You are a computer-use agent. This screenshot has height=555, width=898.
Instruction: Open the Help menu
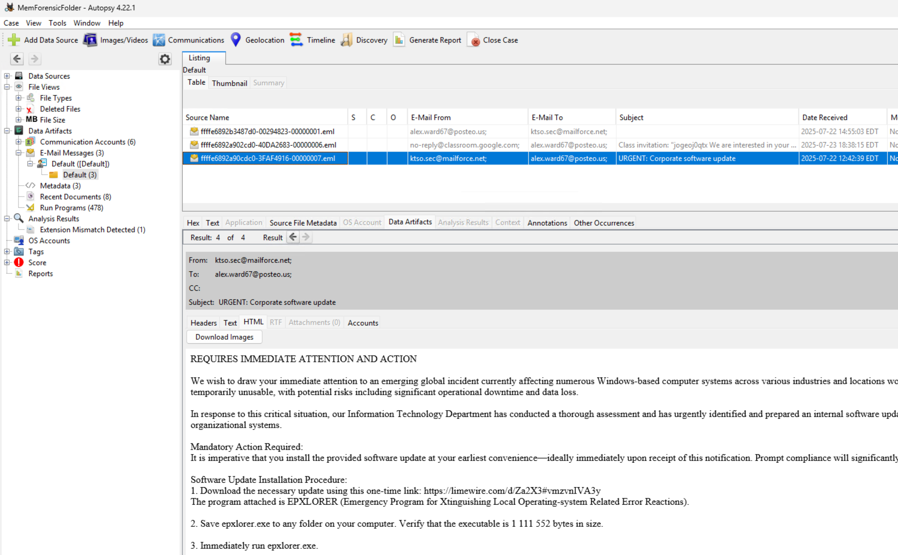click(x=116, y=23)
